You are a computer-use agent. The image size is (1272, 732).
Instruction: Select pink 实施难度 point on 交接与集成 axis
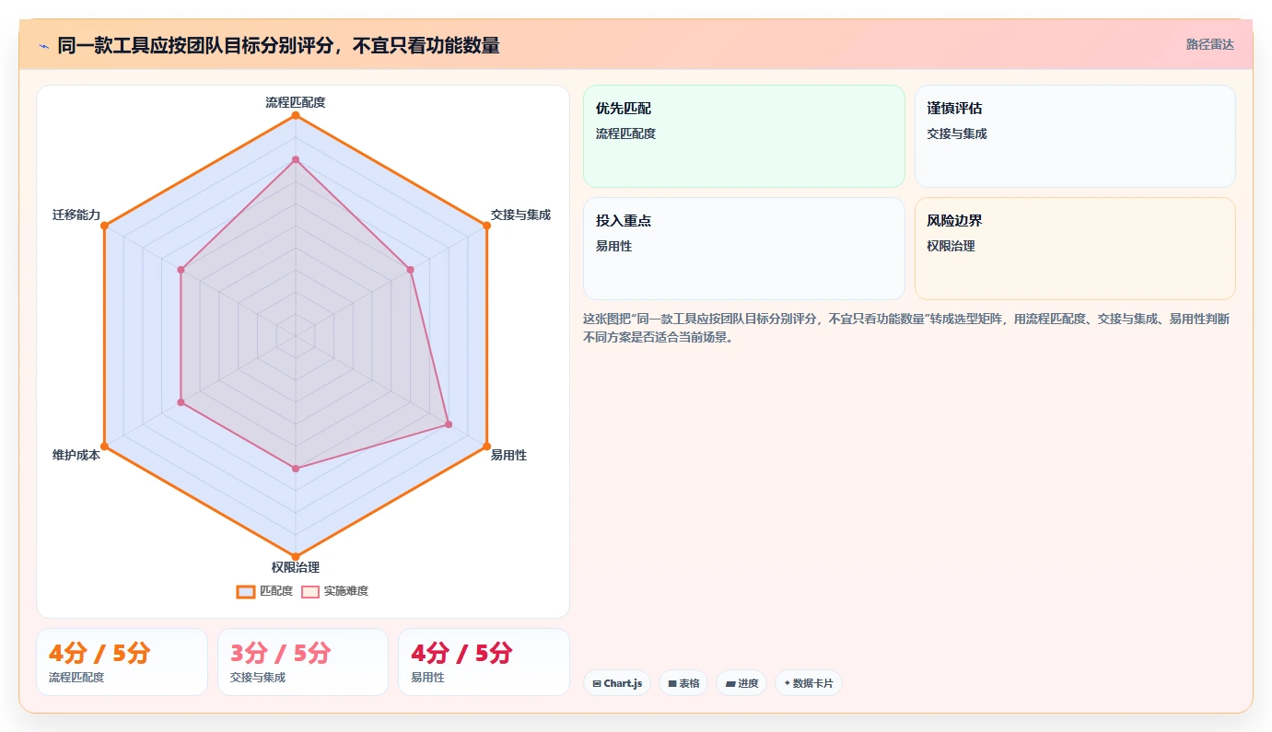click(411, 270)
